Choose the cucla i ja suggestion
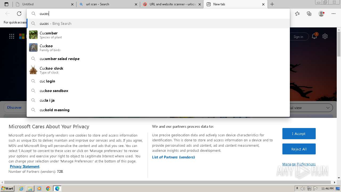 click(158, 100)
